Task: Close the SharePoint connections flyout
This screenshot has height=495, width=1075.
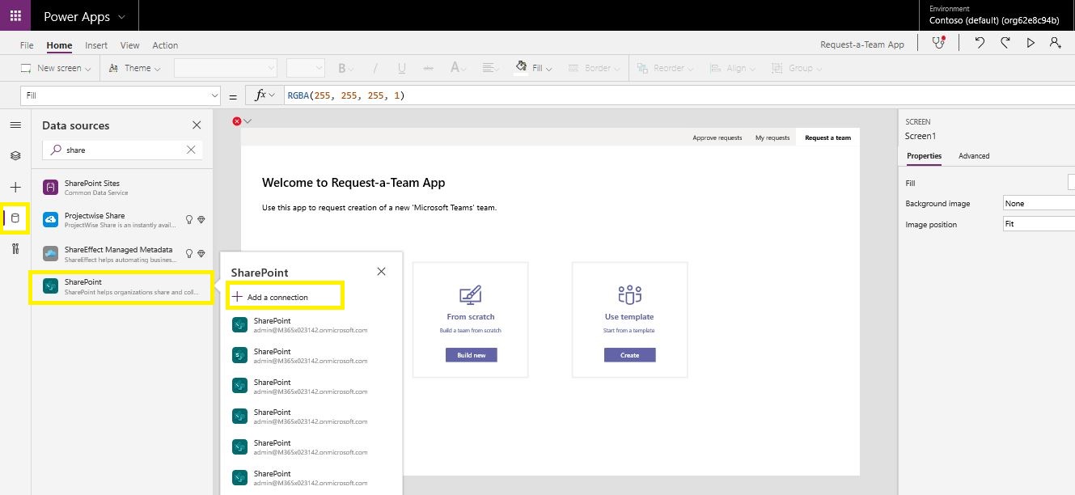Action: 382,272
